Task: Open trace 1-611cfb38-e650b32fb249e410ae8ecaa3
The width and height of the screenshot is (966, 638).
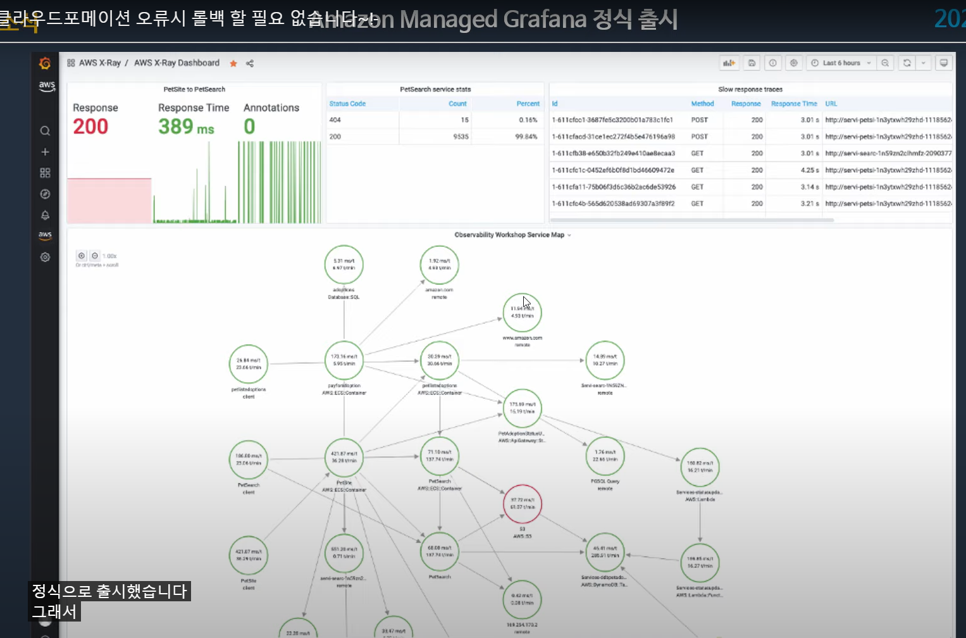Action: pyautogui.click(x=613, y=153)
